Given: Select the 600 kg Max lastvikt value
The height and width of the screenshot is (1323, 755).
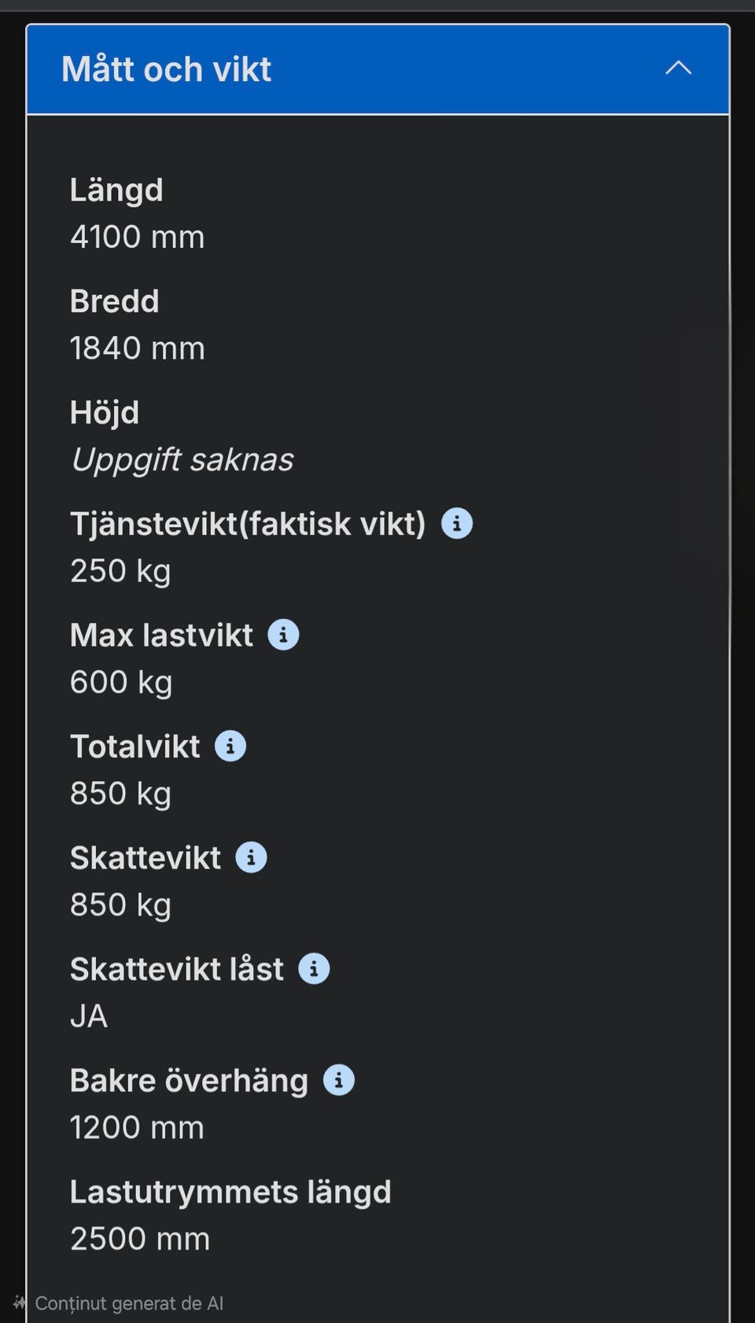Looking at the screenshot, I should pos(121,682).
